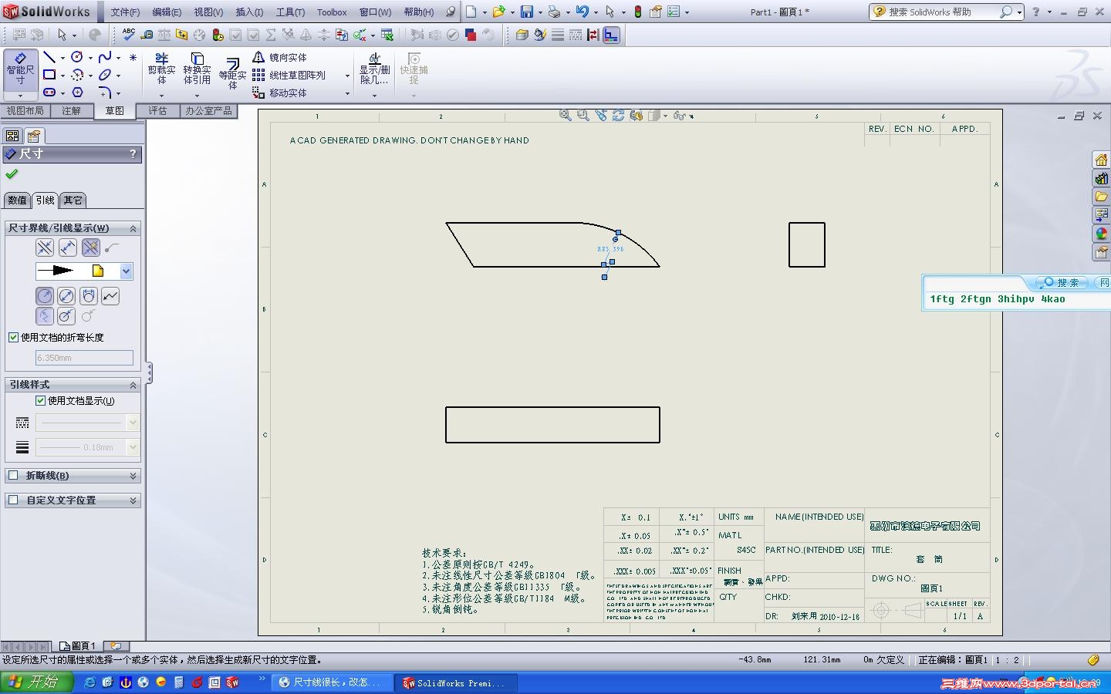Click the bend length 6.350mm field
This screenshot has width=1111, height=694.
(x=84, y=358)
